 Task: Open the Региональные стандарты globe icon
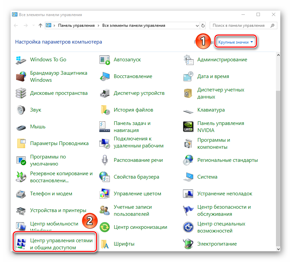[188, 160]
